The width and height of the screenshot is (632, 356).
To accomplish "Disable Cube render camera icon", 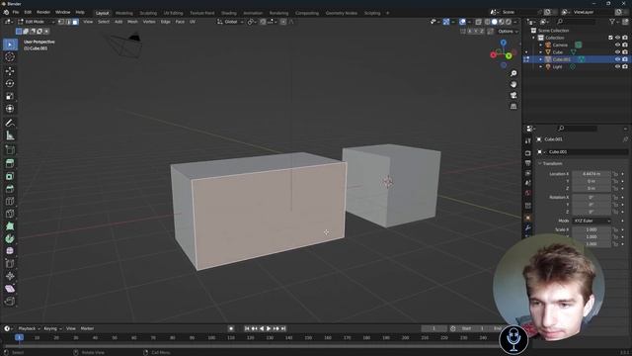I will [x=625, y=52].
